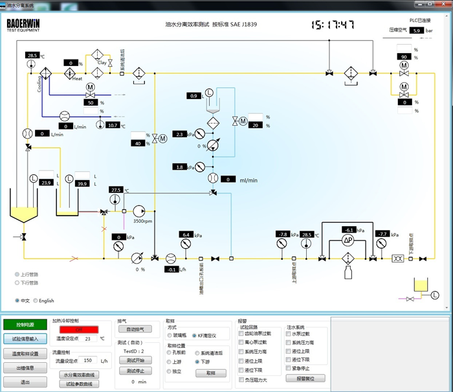Click the compressed air value 5.9

pos(417,30)
